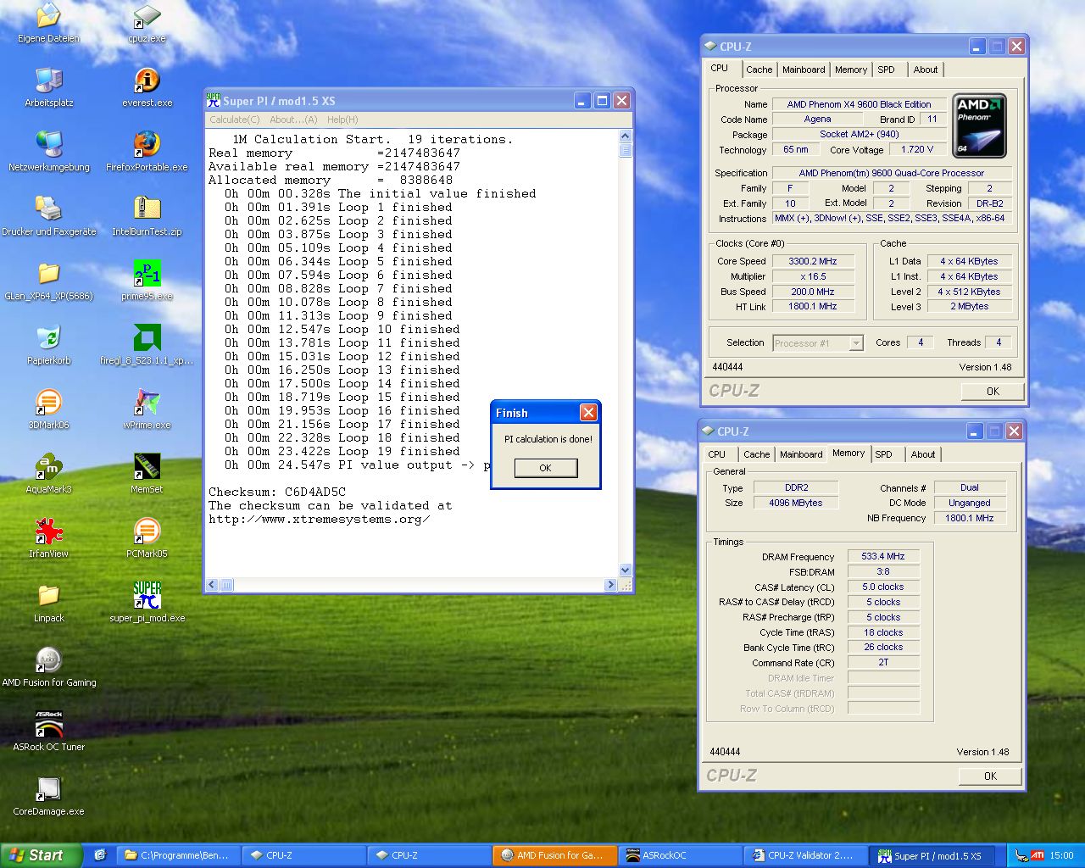The image size is (1085, 868).
Task: Open About...(A) menu in Super PI
Action: [293, 120]
